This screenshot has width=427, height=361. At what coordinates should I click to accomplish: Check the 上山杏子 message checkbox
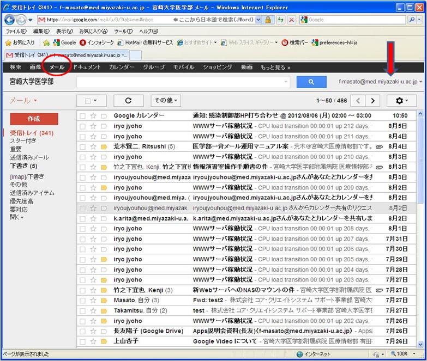click(x=83, y=341)
